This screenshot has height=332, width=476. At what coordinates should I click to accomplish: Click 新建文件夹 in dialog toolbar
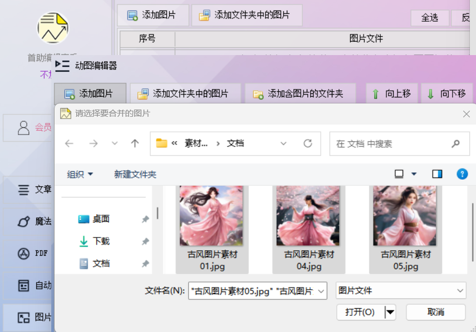135,174
